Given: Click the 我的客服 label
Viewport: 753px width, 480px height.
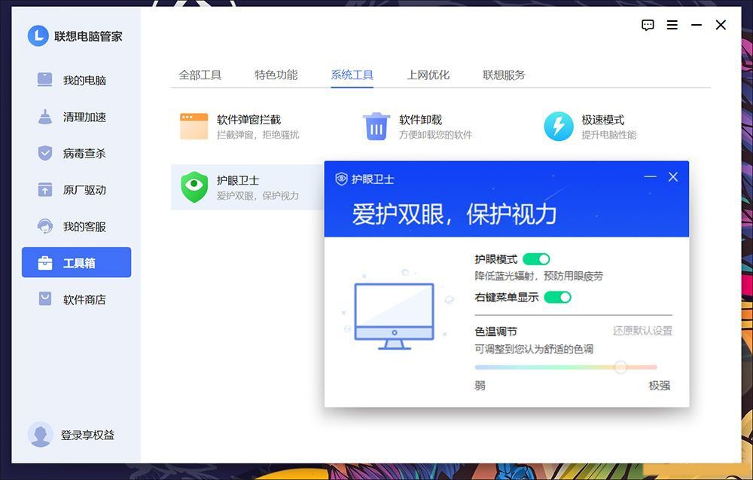Looking at the screenshot, I should (84, 227).
